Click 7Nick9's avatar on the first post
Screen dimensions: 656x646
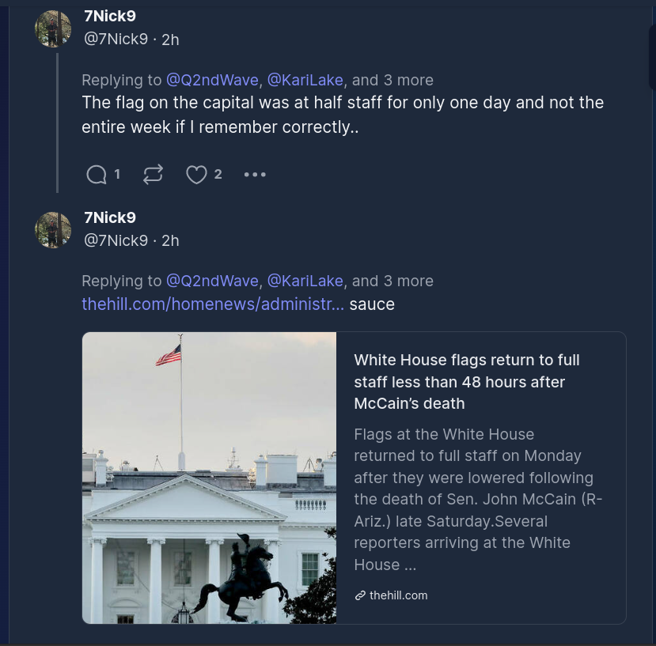click(53, 29)
